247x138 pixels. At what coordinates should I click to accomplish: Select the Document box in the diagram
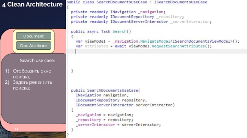(33, 36)
